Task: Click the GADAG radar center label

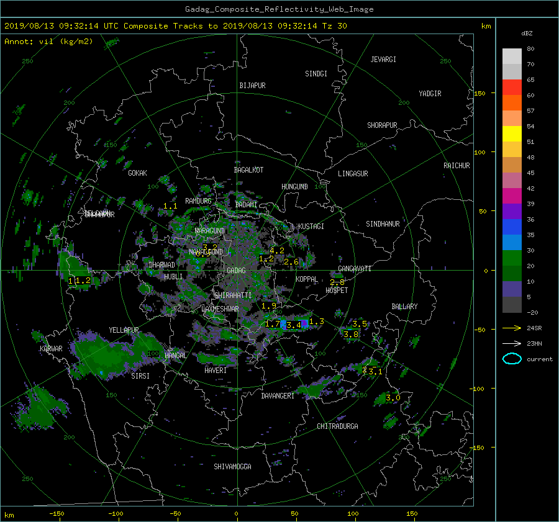Action: (x=236, y=271)
